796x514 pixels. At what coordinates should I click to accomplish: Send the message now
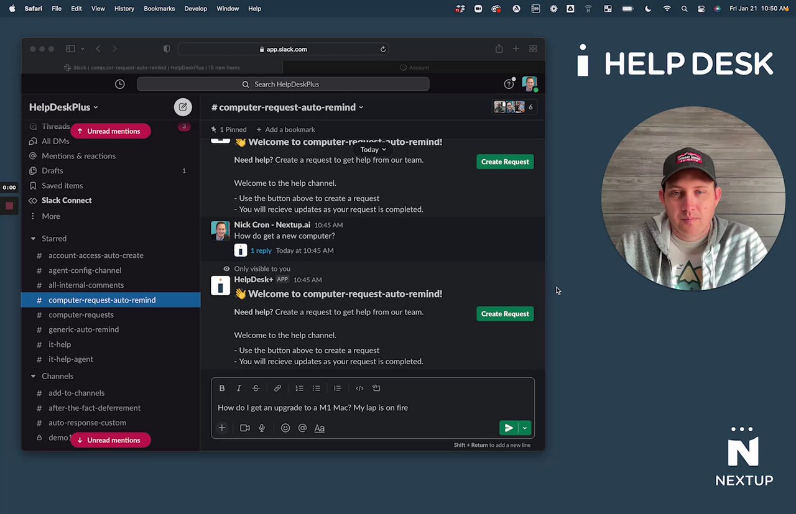coord(509,428)
